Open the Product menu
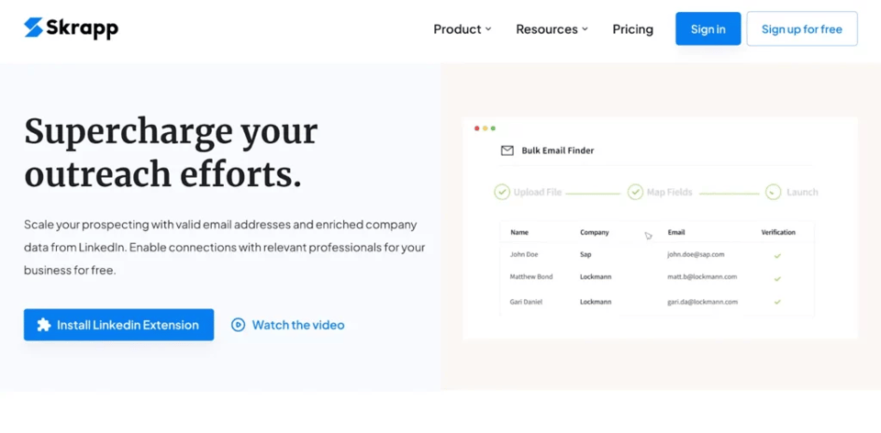This screenshot has width=881, height=433. coord(463,29)
